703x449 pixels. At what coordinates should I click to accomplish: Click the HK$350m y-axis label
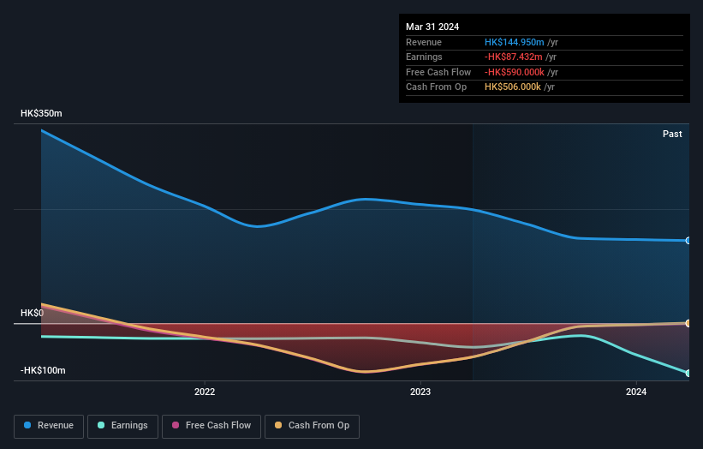[x=41, y=113]
